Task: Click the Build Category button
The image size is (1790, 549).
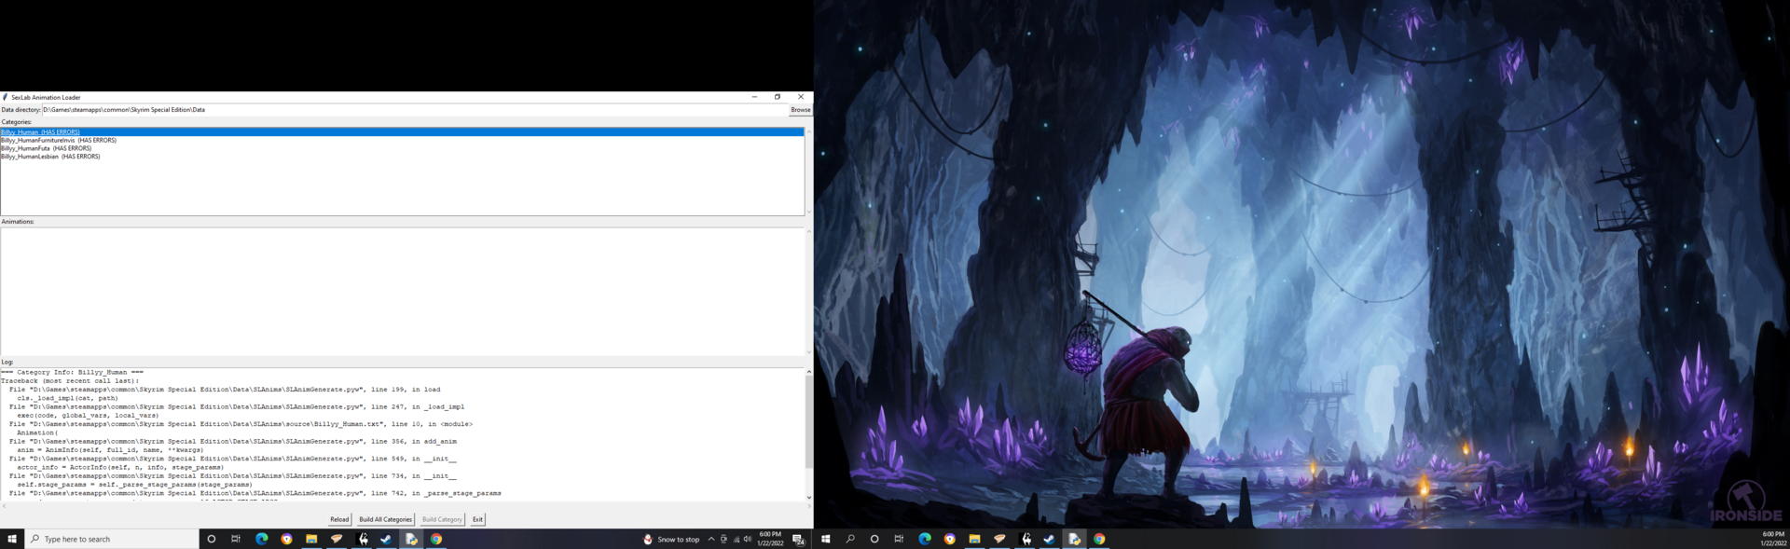Action: click(442, 519)
